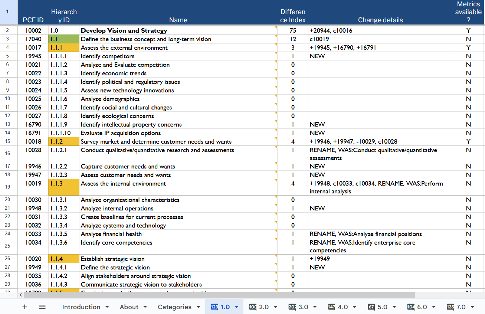
Task: Expand the About sheet tab menu arrow
Action: (145, 307)
